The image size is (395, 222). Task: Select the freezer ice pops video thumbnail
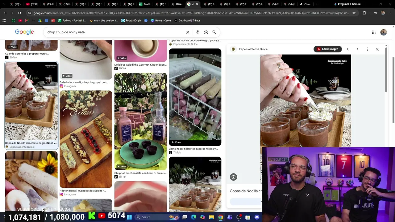coord(195,97)
